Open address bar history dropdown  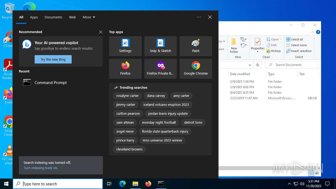point(250,65)
